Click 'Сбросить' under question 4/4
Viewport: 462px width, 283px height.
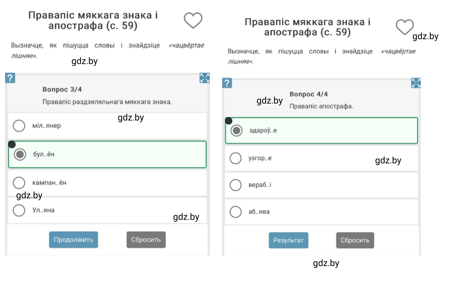(355, 240)
